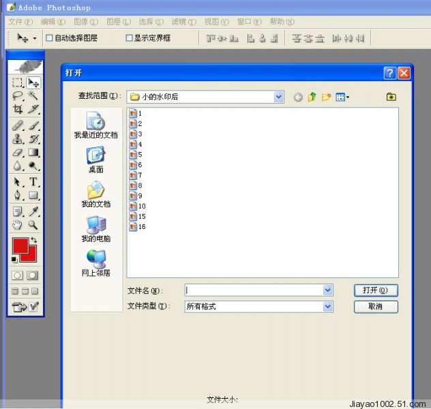Click the red background color swatch
Viewport: 431px width, 409px height.
31,257
